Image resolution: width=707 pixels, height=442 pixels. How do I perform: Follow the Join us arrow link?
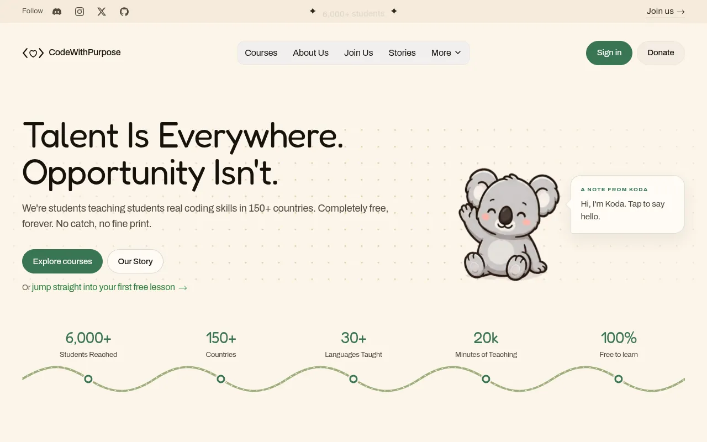666,12
